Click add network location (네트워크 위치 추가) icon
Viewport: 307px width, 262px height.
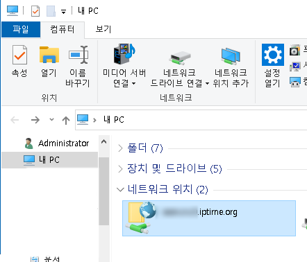point(231,56)
